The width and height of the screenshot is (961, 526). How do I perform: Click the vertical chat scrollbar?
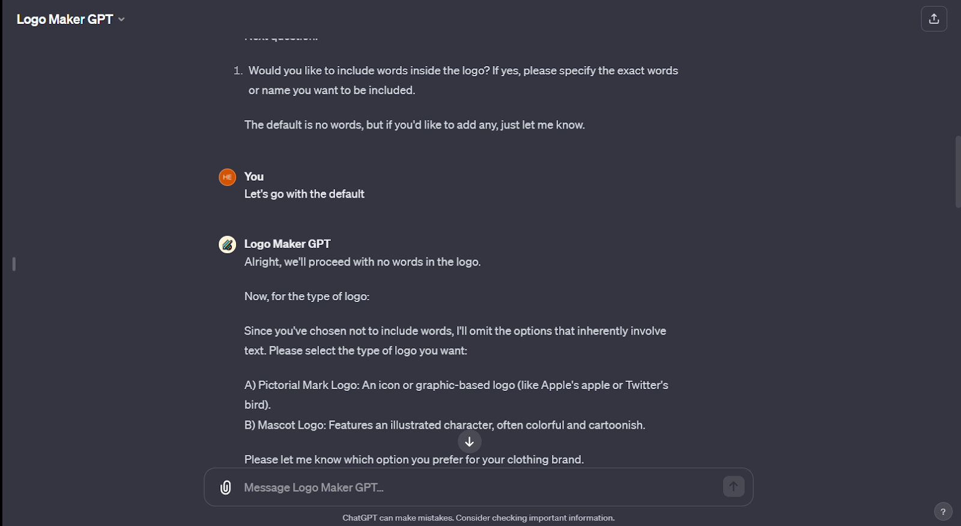[957, 172]
